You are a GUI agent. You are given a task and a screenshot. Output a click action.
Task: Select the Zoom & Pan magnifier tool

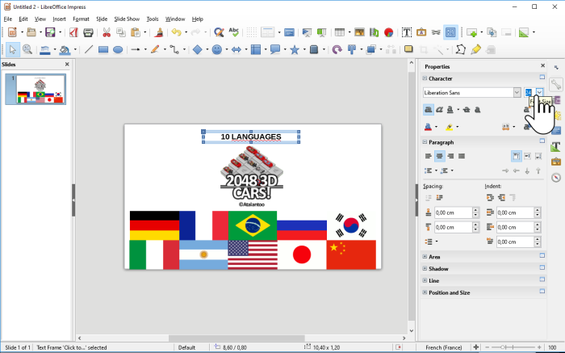pos(27,49)
